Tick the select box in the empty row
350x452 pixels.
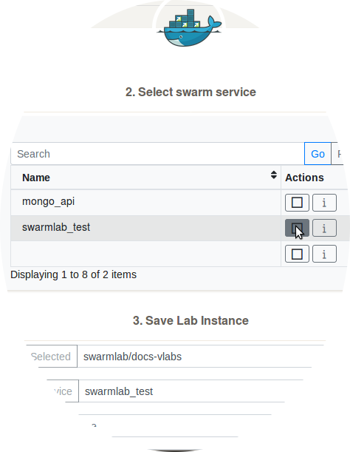pyautogui.click(x=297, y=254)
